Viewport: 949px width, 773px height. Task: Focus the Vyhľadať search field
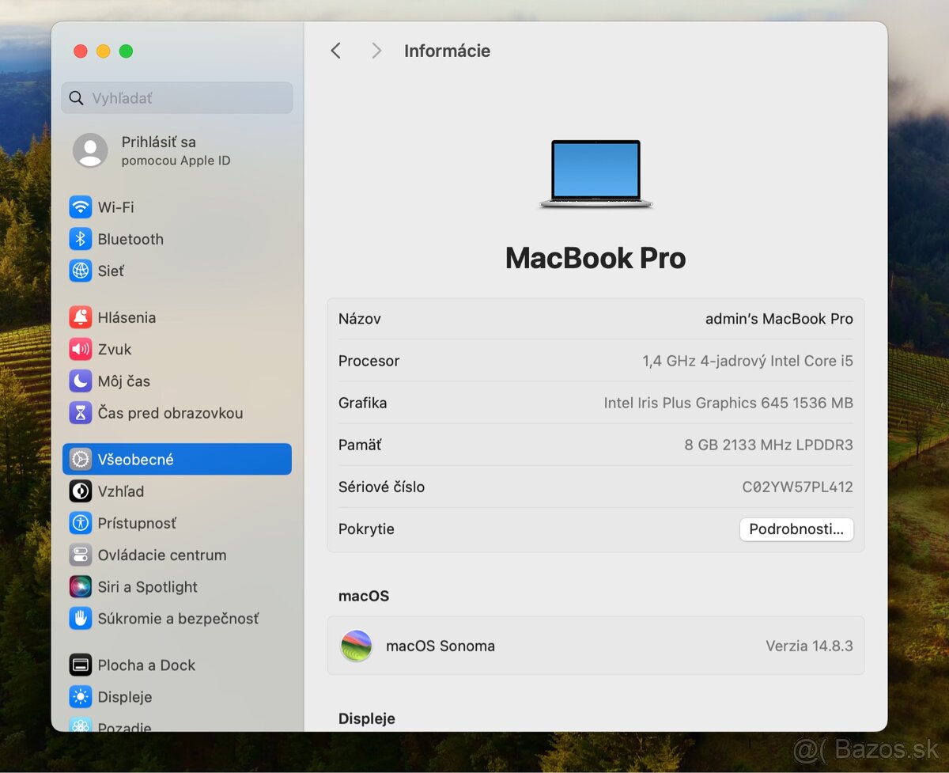177,98
